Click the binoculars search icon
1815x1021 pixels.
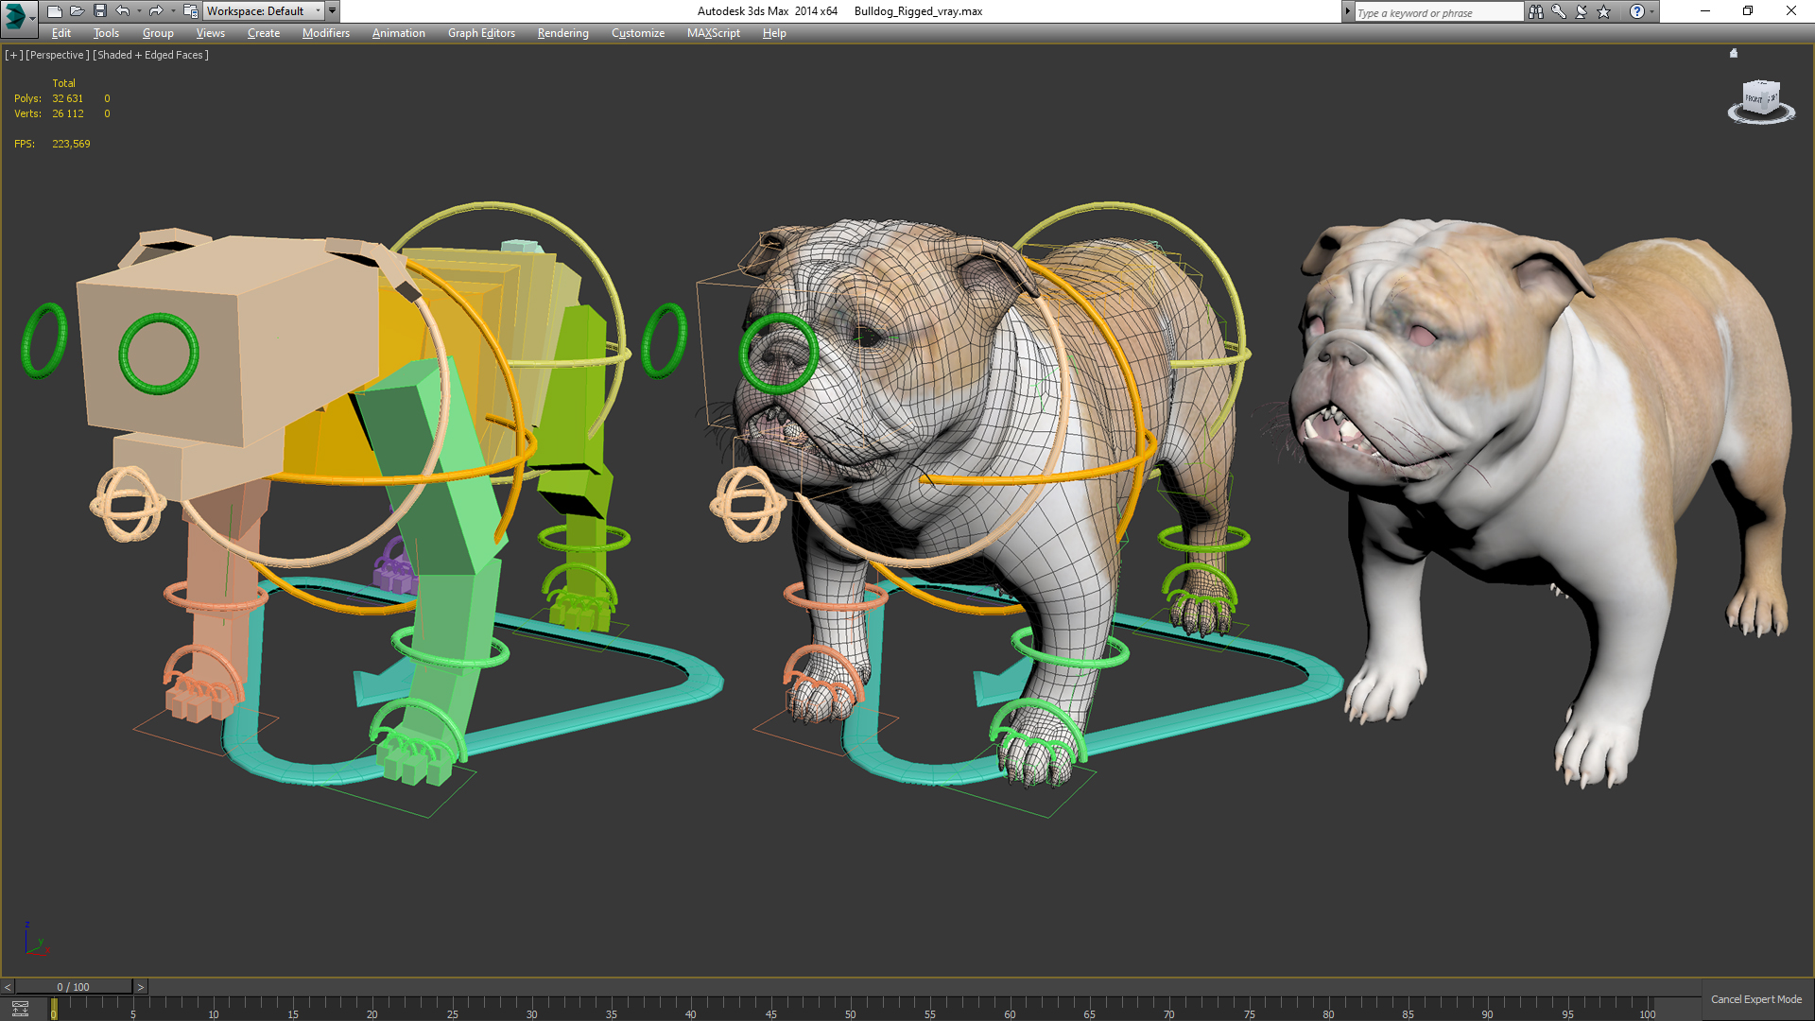coord(1535,11)
